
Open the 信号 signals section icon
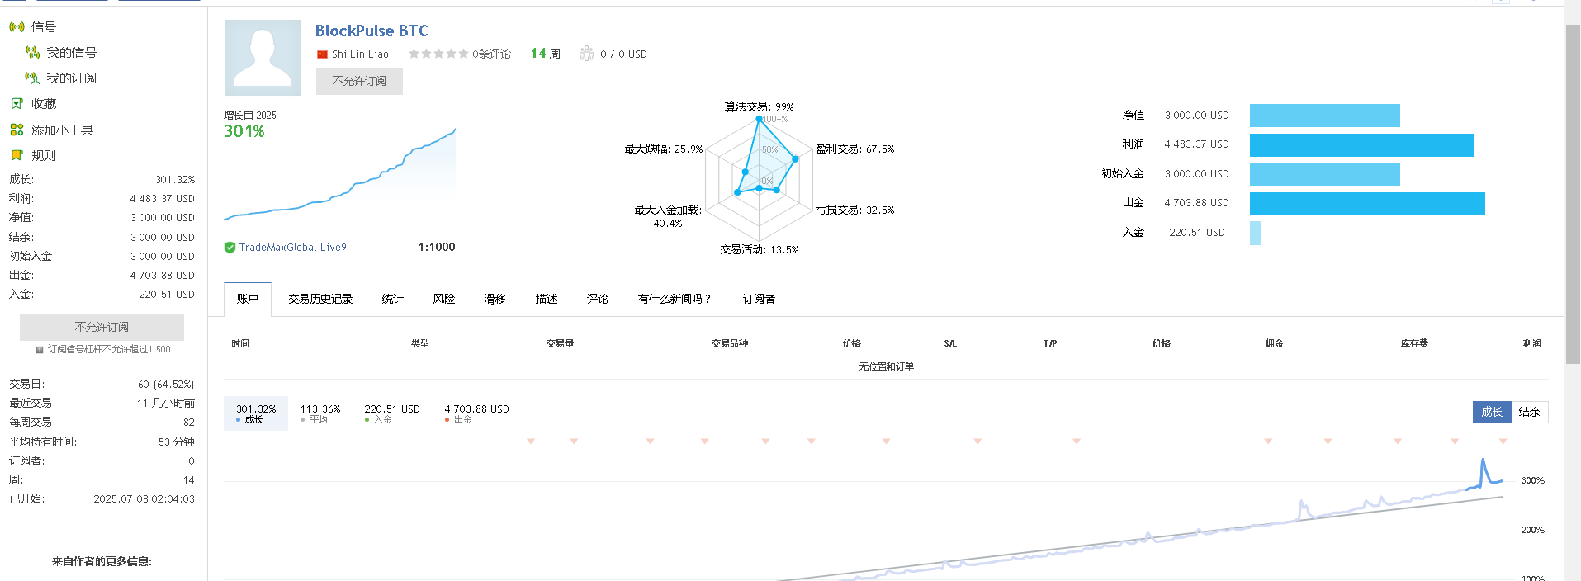[x=17, y=27]
